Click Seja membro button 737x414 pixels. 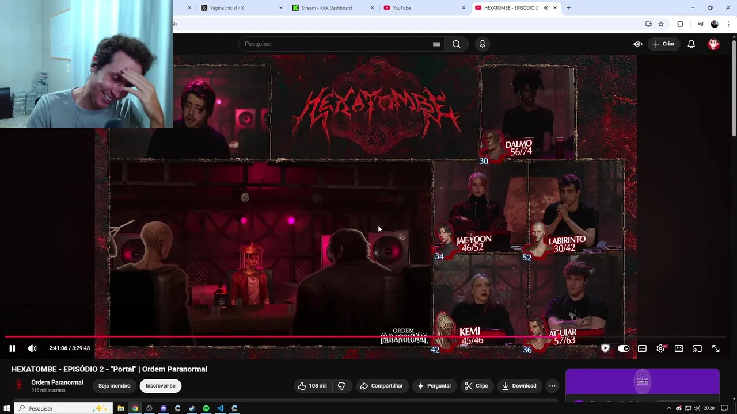pos(114,386)
